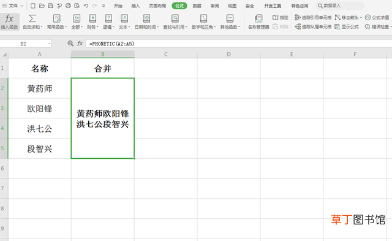Click the header cell 名称

point(39,68)
